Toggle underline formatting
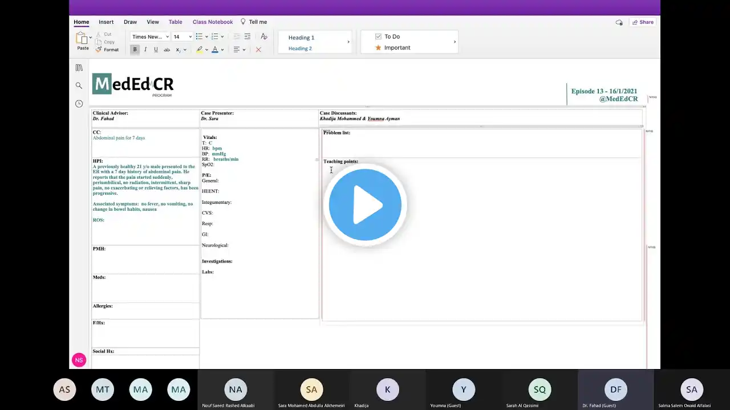The width and height of the screenshot is (730, 410). click(156, 50)
